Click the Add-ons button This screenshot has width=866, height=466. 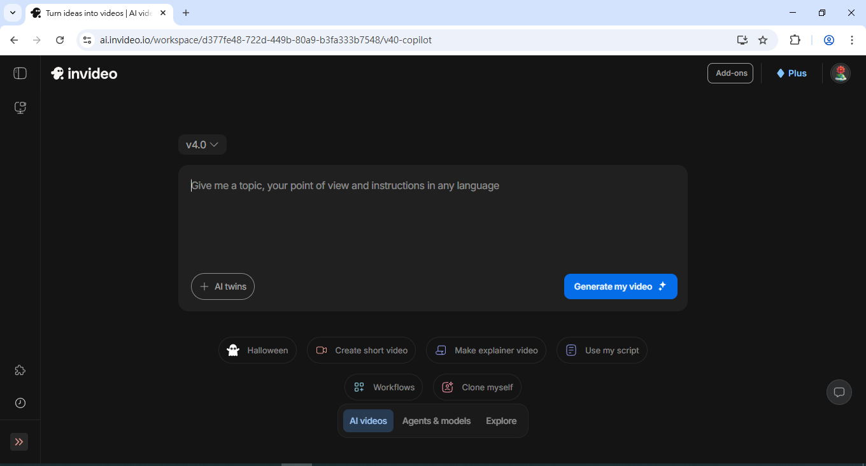point(730,73)
